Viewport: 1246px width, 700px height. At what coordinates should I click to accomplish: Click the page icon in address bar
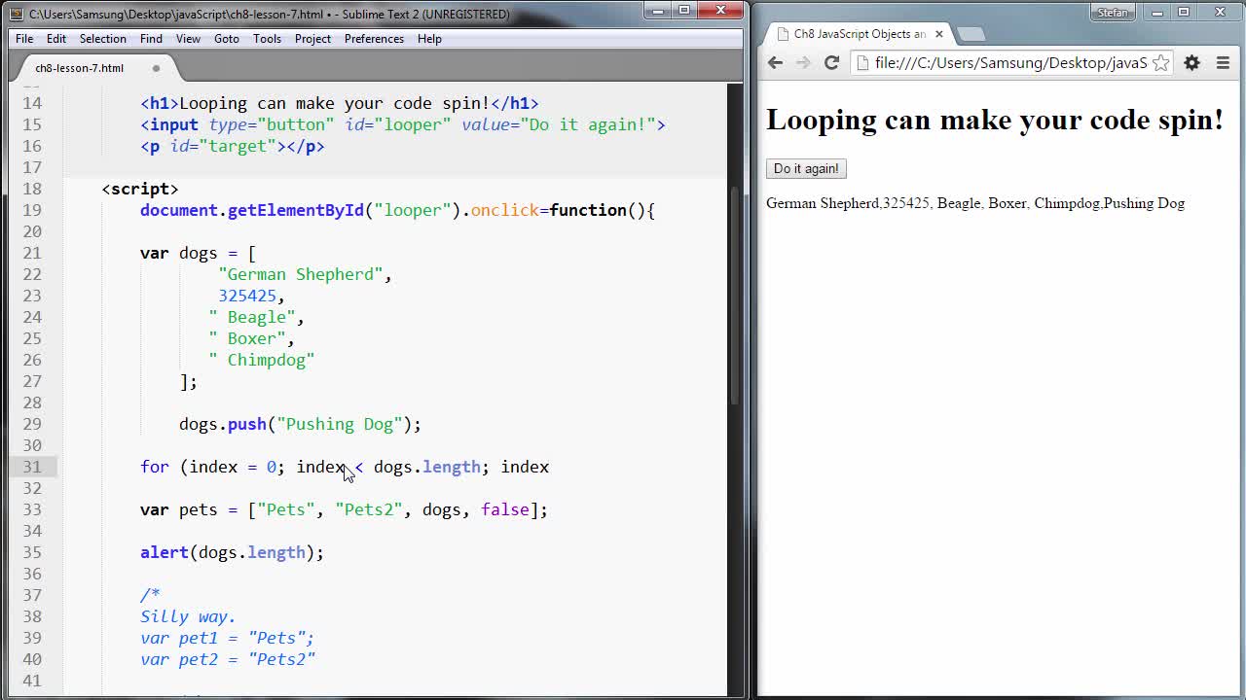(x=862, y=62)
